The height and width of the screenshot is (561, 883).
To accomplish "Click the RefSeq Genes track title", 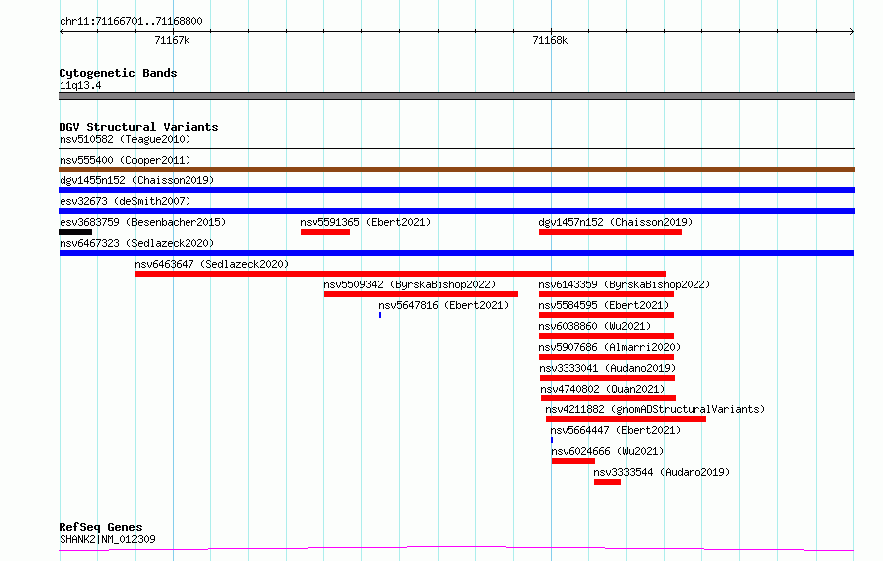I will [x=100, y=527].
